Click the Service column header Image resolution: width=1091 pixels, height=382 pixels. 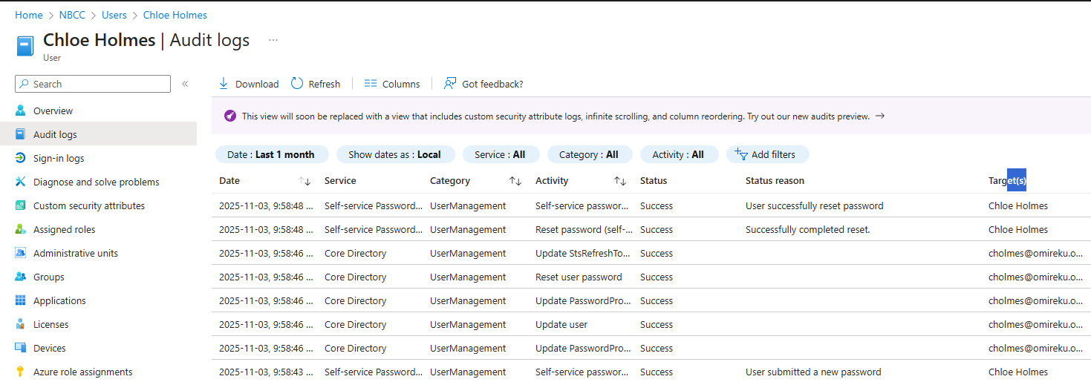tap(340, 180)
